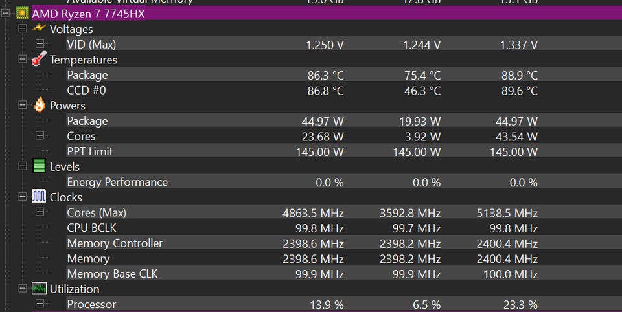The width and height of the screenshot is (622, 312).
Task: Click the 1.337 V max voltage value
Action: 519,45
